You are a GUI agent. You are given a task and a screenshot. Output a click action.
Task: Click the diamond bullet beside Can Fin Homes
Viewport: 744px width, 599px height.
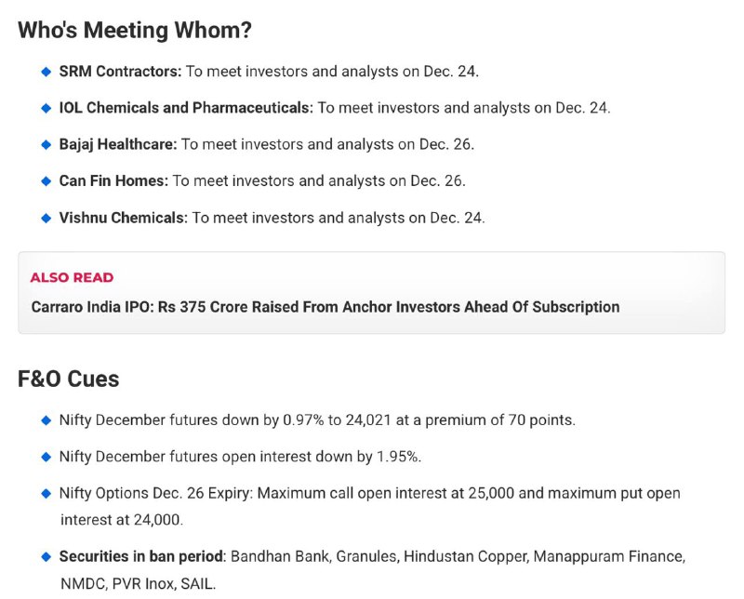(46, 181)
